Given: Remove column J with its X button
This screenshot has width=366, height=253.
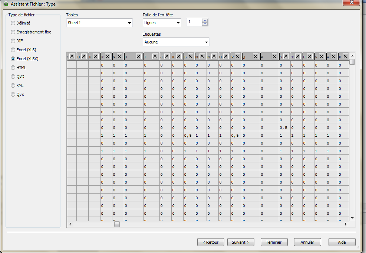Looking at the screenshot, I should point(167,56).
